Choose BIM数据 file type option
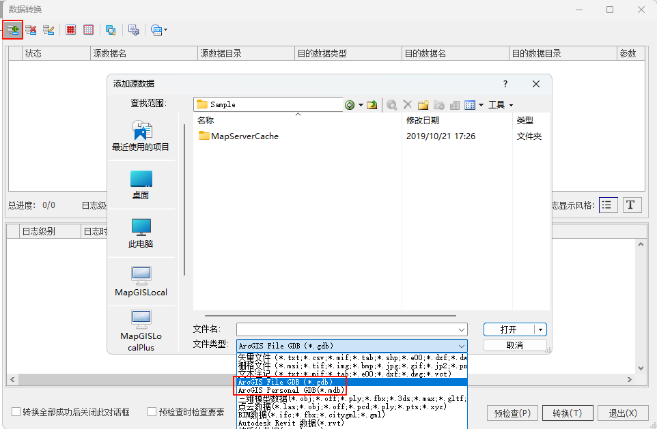The width and height of the screenshot is (657, 429). click(x=352, y=415)
